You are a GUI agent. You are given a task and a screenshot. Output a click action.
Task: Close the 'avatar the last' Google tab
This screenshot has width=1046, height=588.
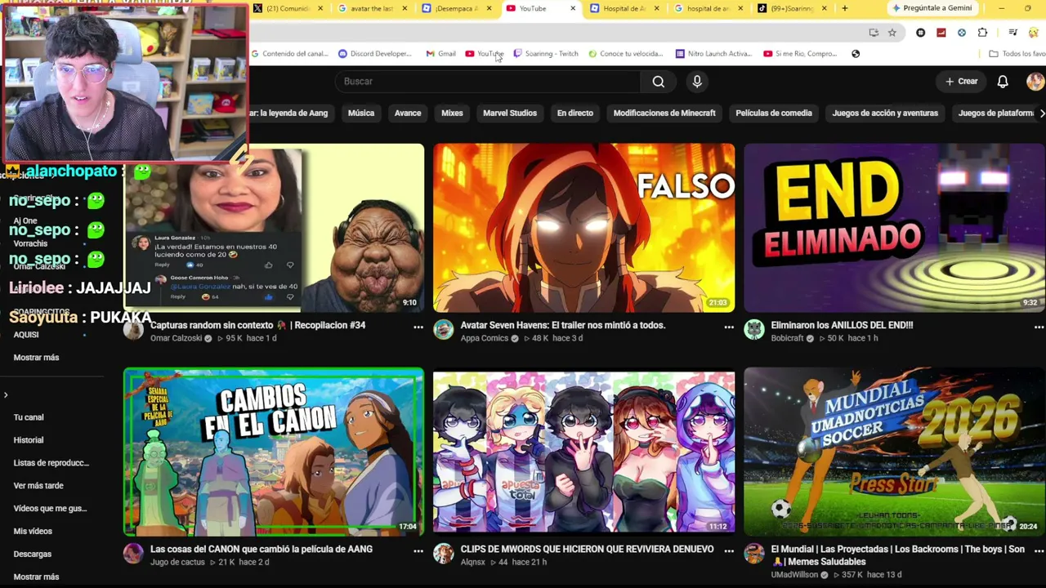(405, 8)
